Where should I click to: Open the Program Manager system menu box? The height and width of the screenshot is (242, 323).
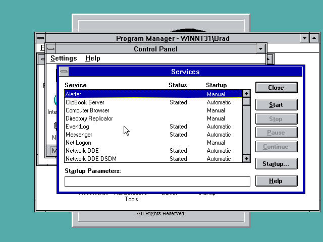tap(40, 38)
